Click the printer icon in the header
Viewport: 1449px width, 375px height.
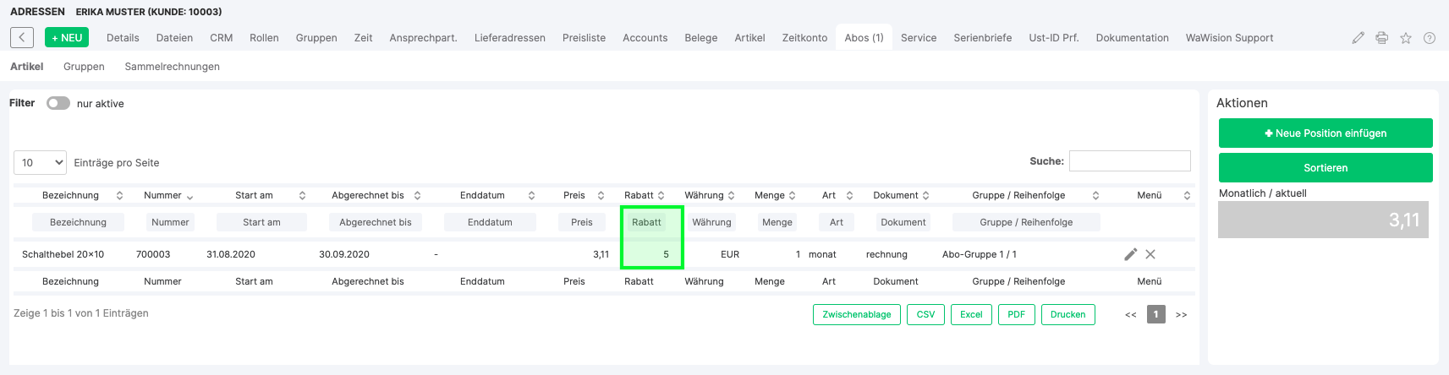(1381, 38)
